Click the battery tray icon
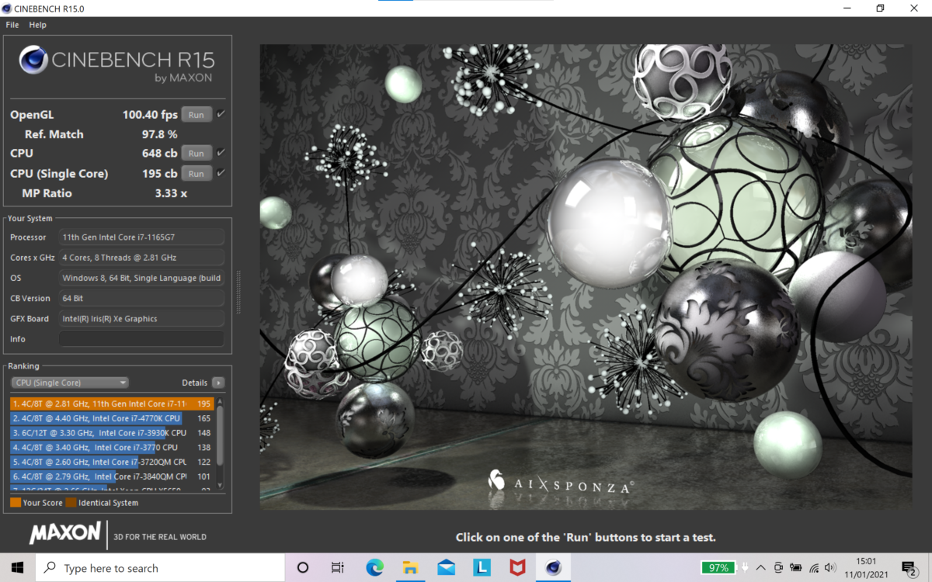 796,568
